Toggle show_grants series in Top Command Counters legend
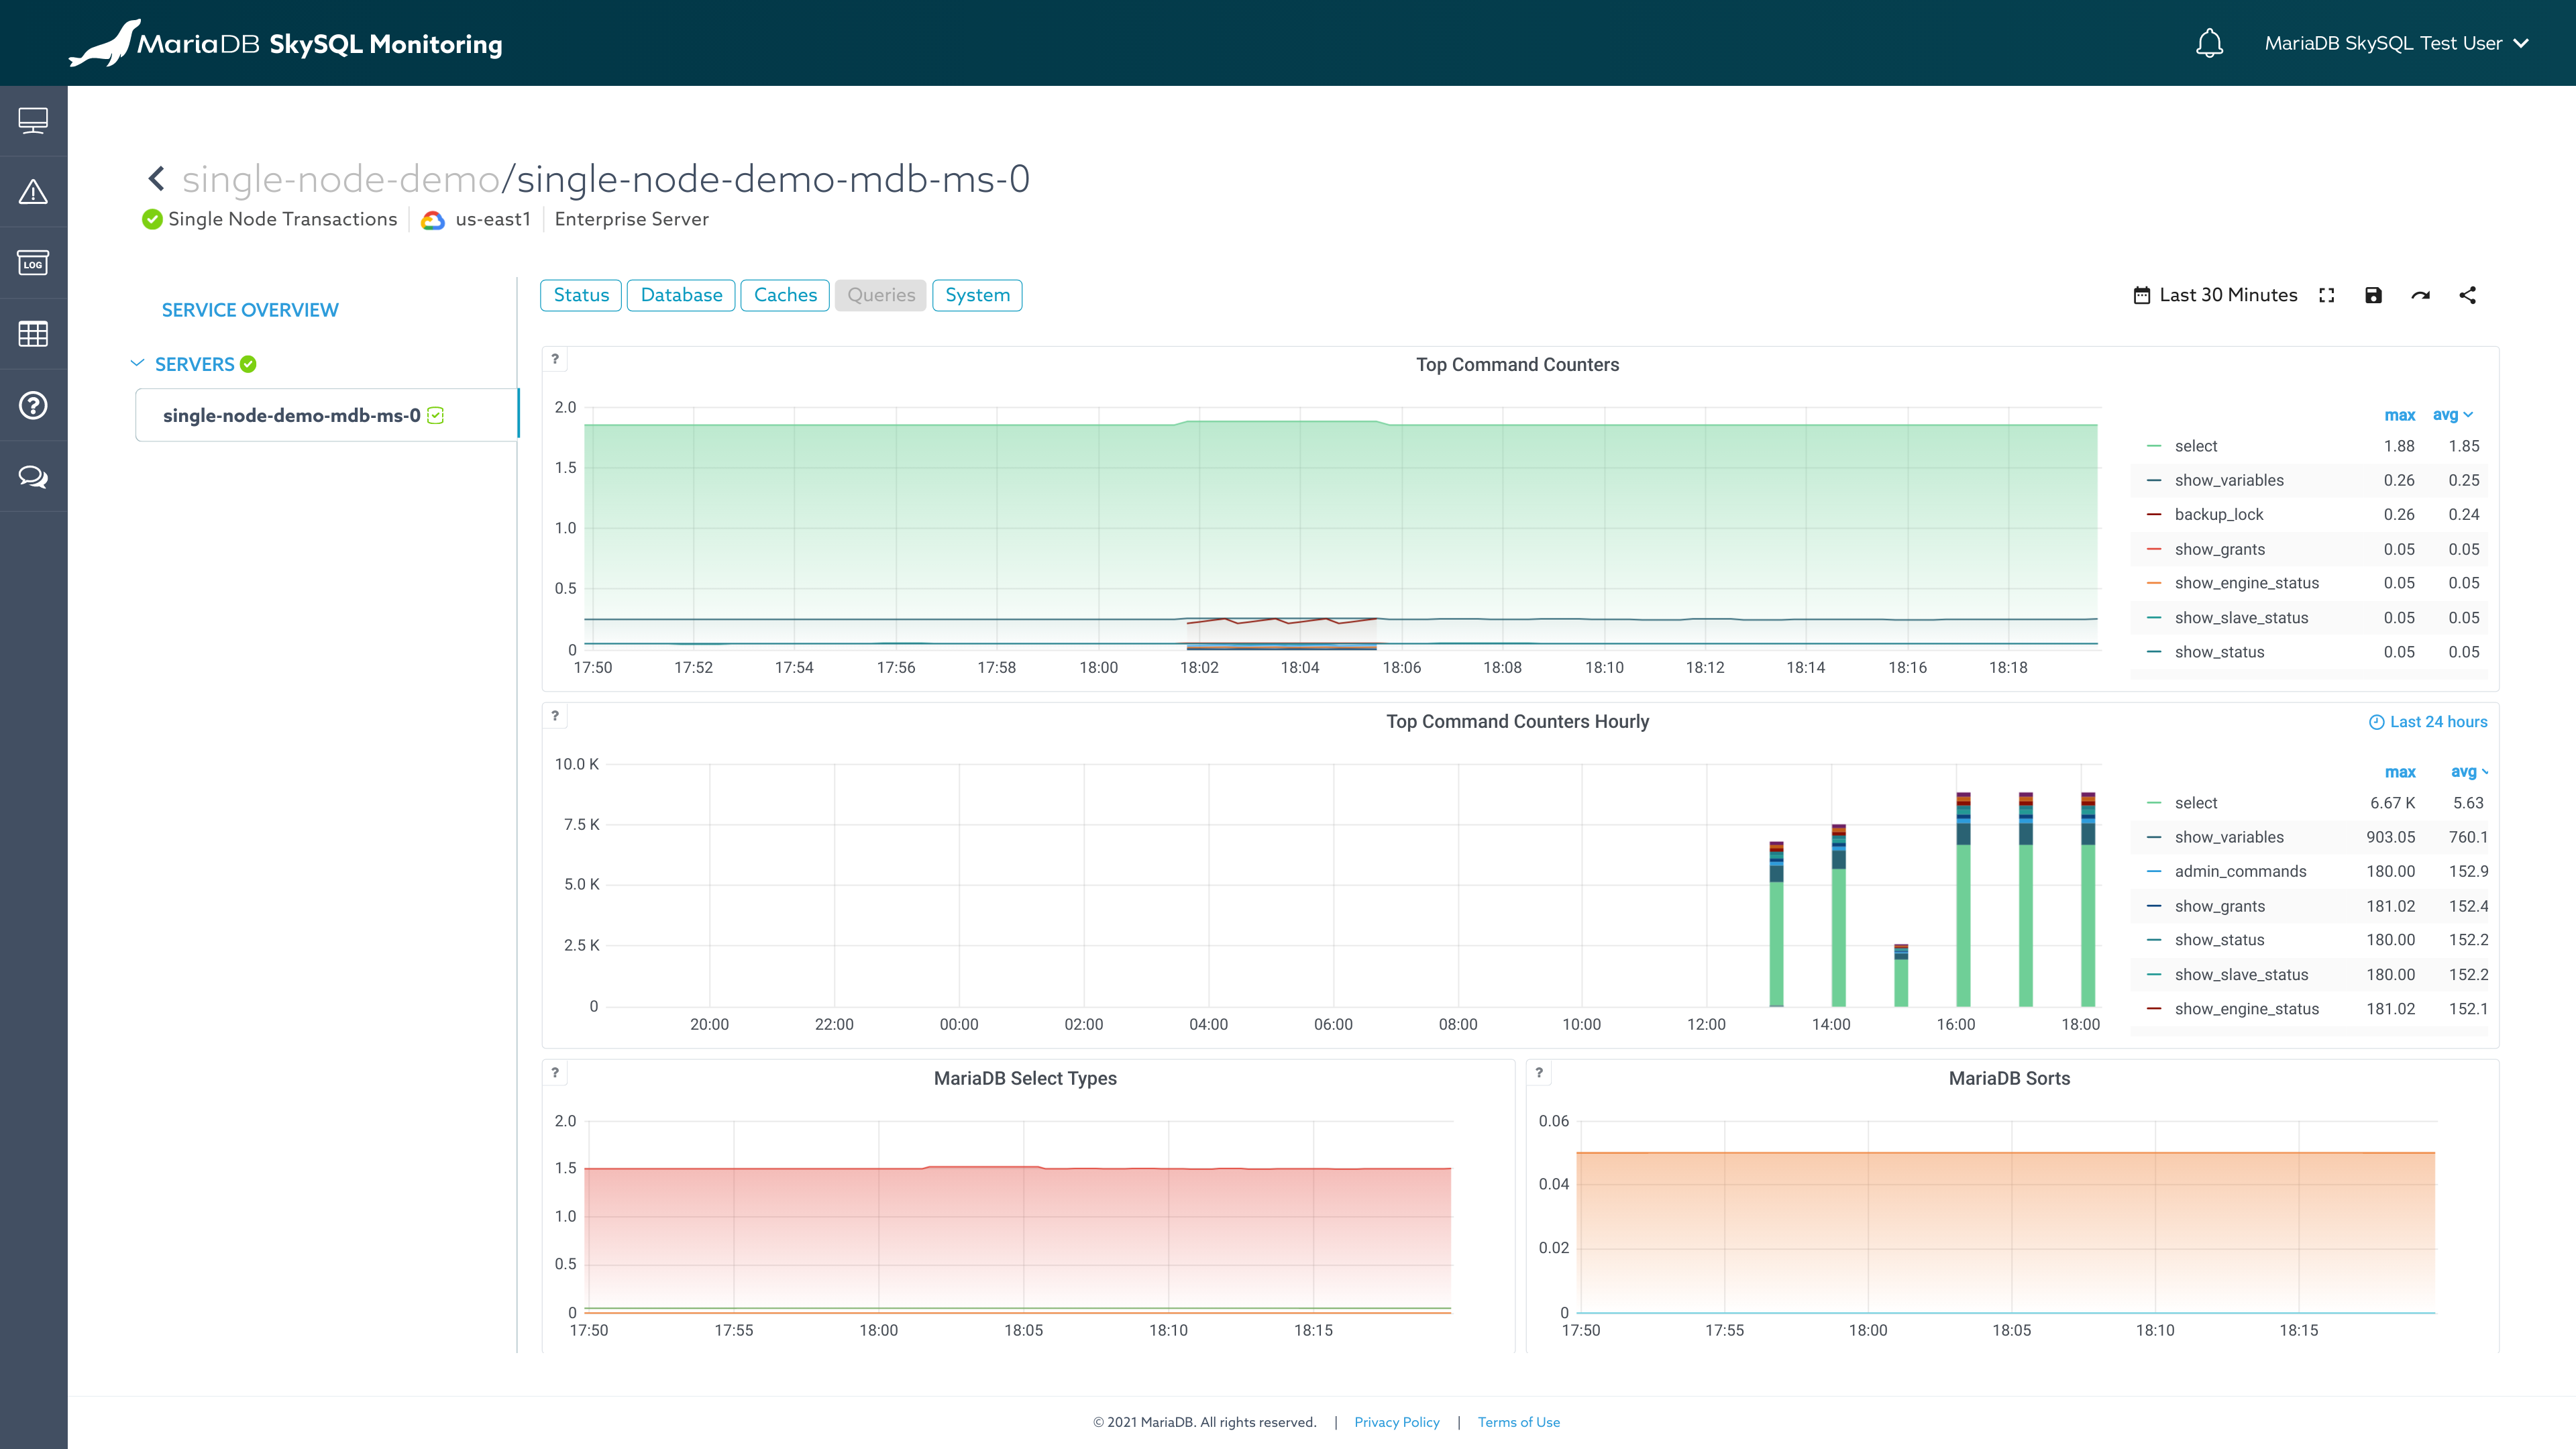 click(x=2220, y=549)
